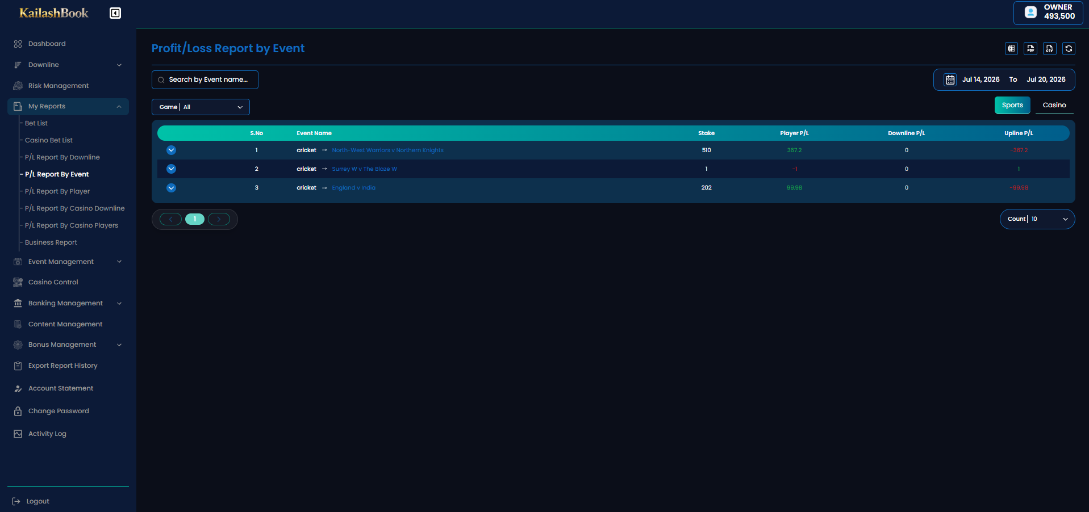
Task: Open P/L Report By Downline
Action: pyautogui.click(x=62, y=157)
